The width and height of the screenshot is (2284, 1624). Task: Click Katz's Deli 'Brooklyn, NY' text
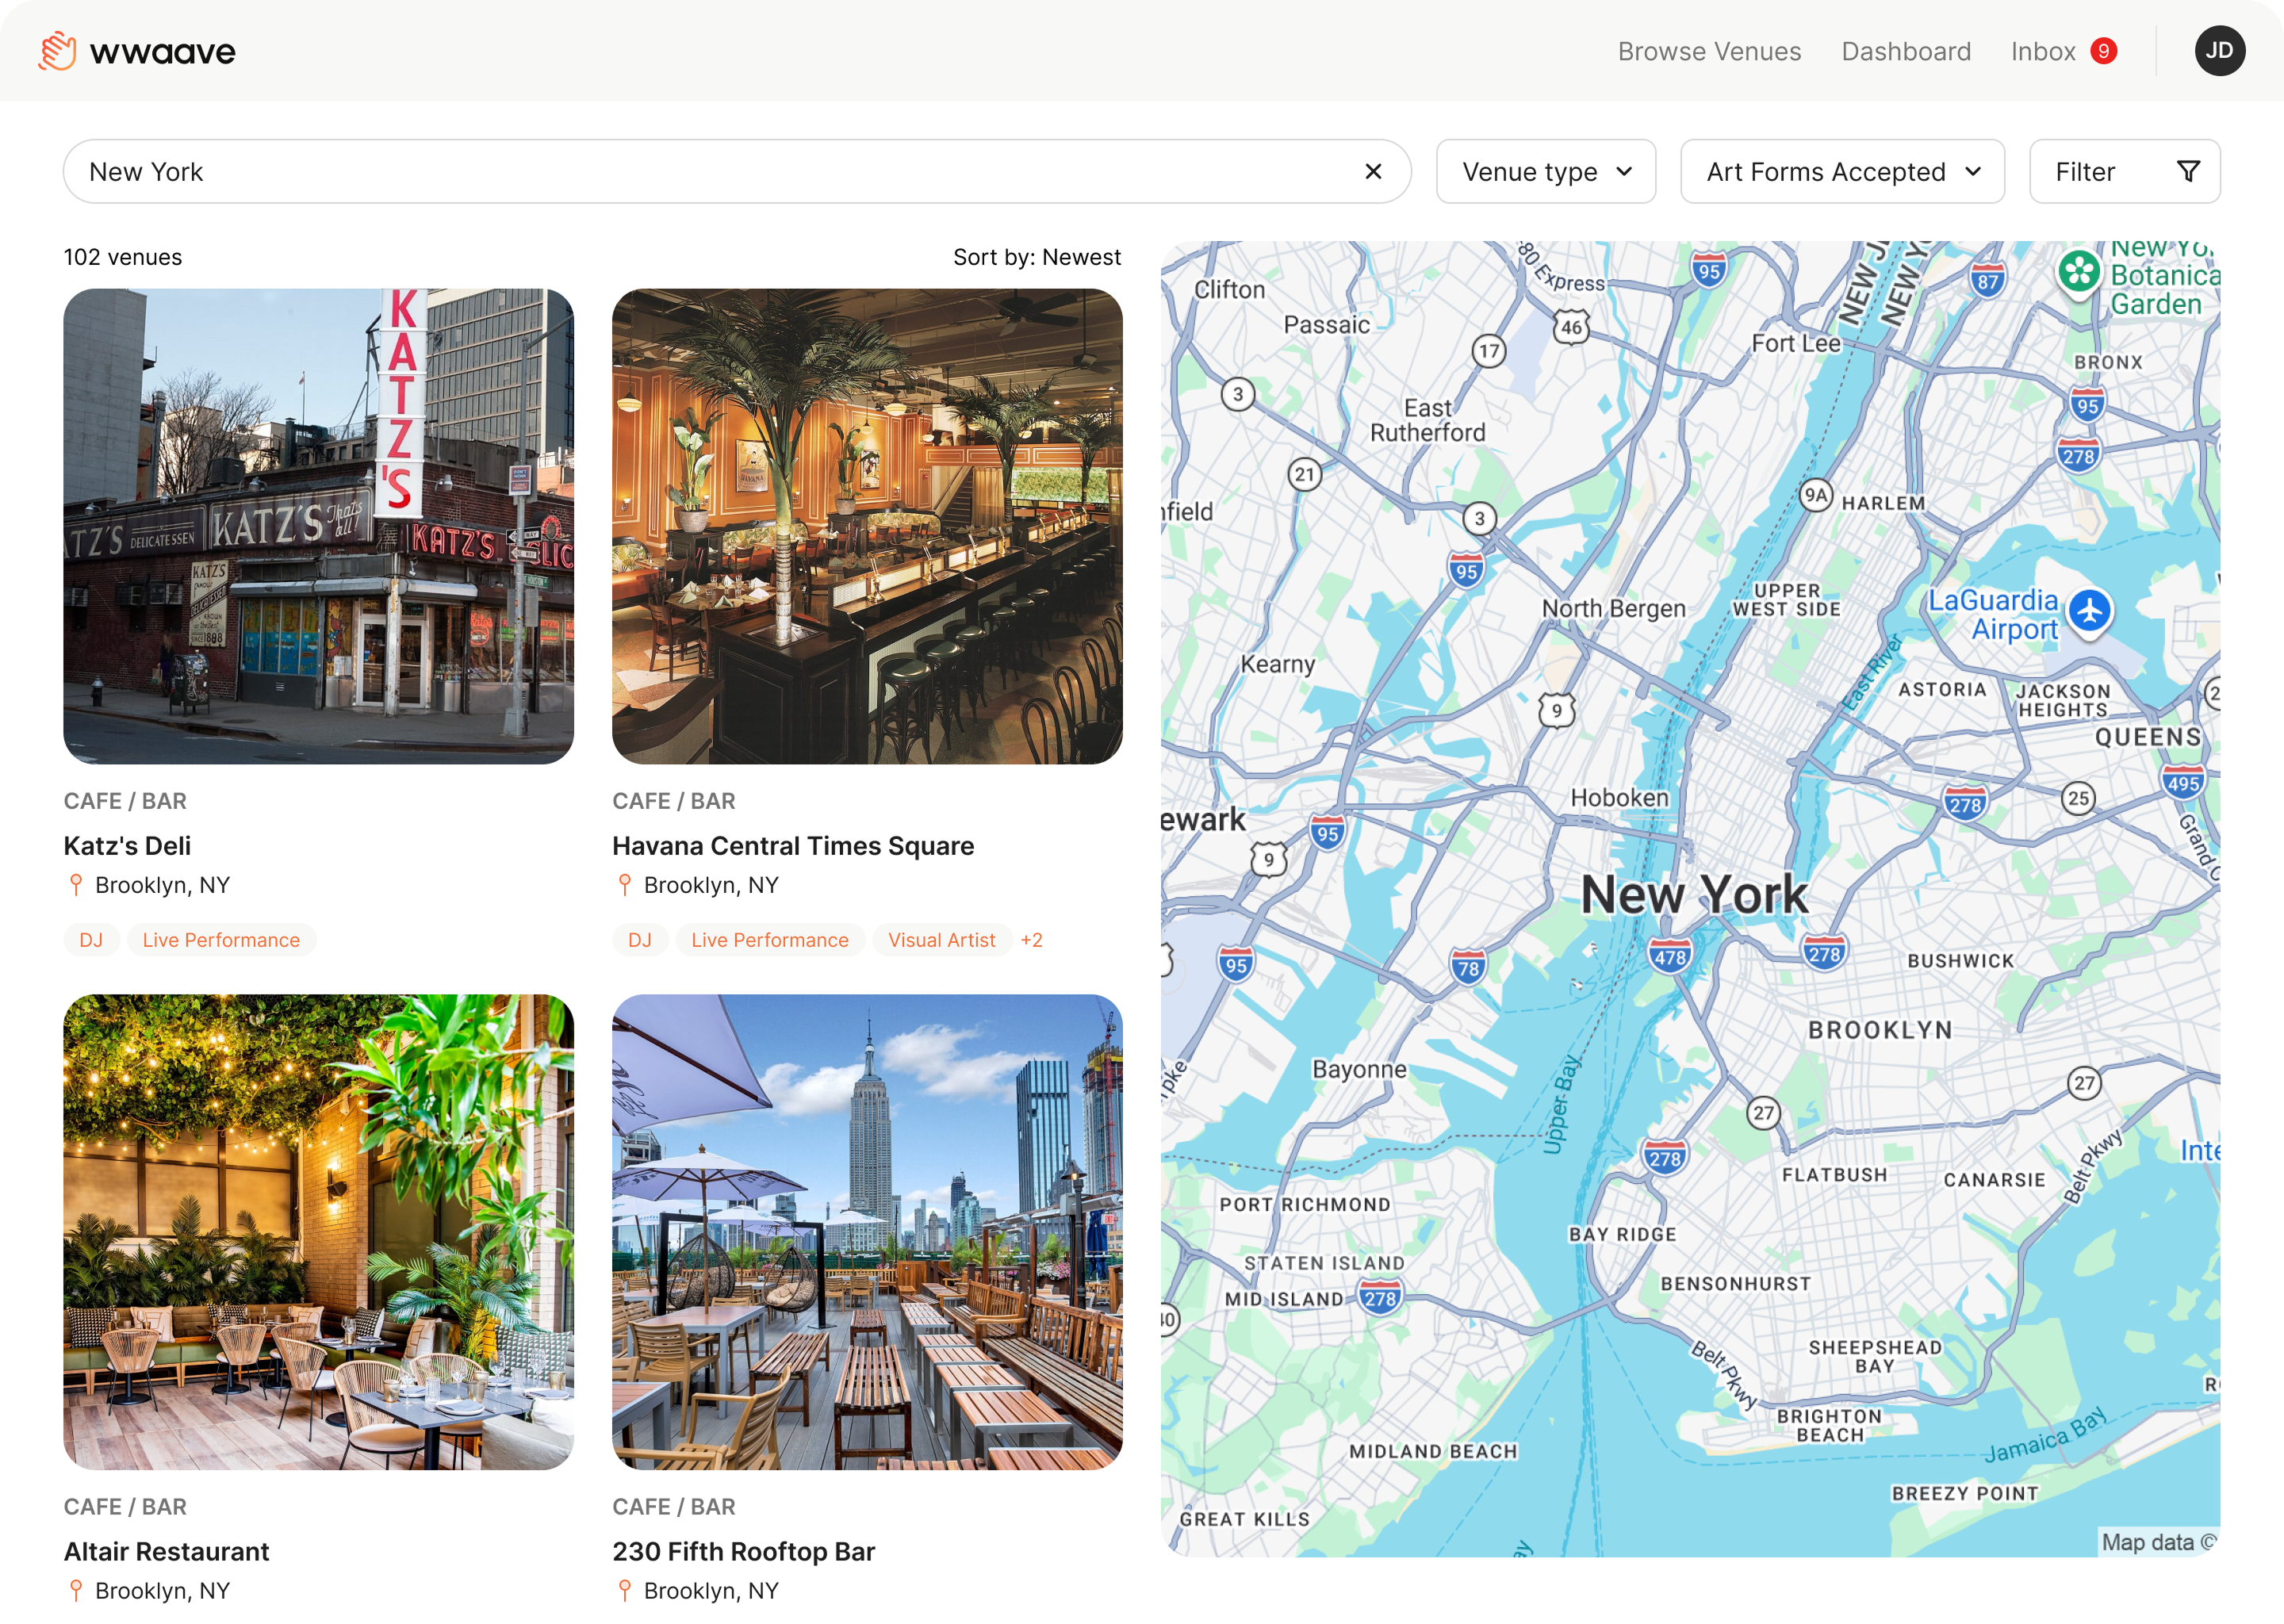pyautogui.click(x=163, y=885)
